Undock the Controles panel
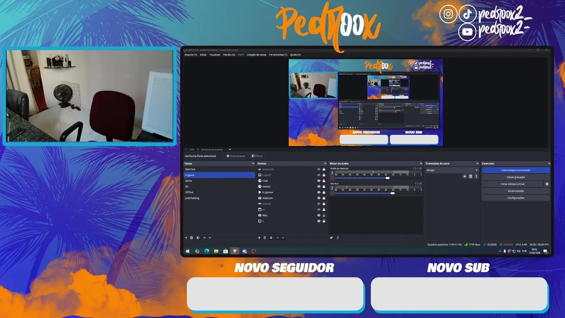Viewport: 565px width, 318px height. [x=549, y=163]
